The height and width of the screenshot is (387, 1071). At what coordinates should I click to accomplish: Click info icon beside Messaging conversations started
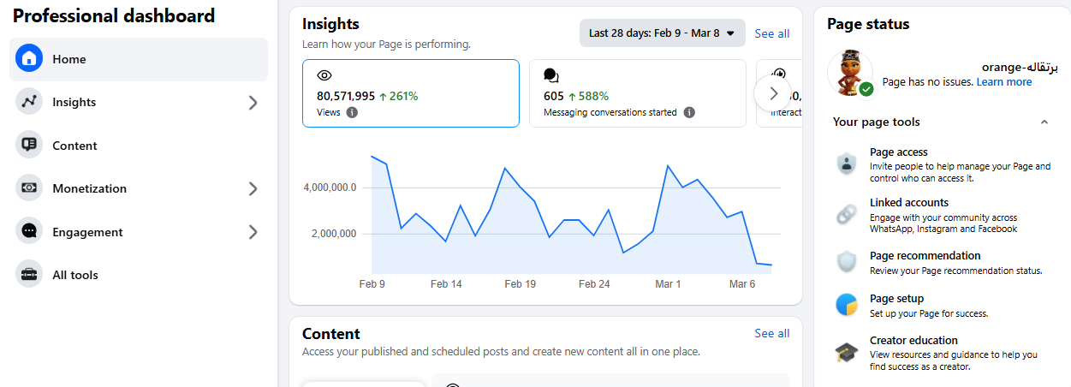[689, 112]
